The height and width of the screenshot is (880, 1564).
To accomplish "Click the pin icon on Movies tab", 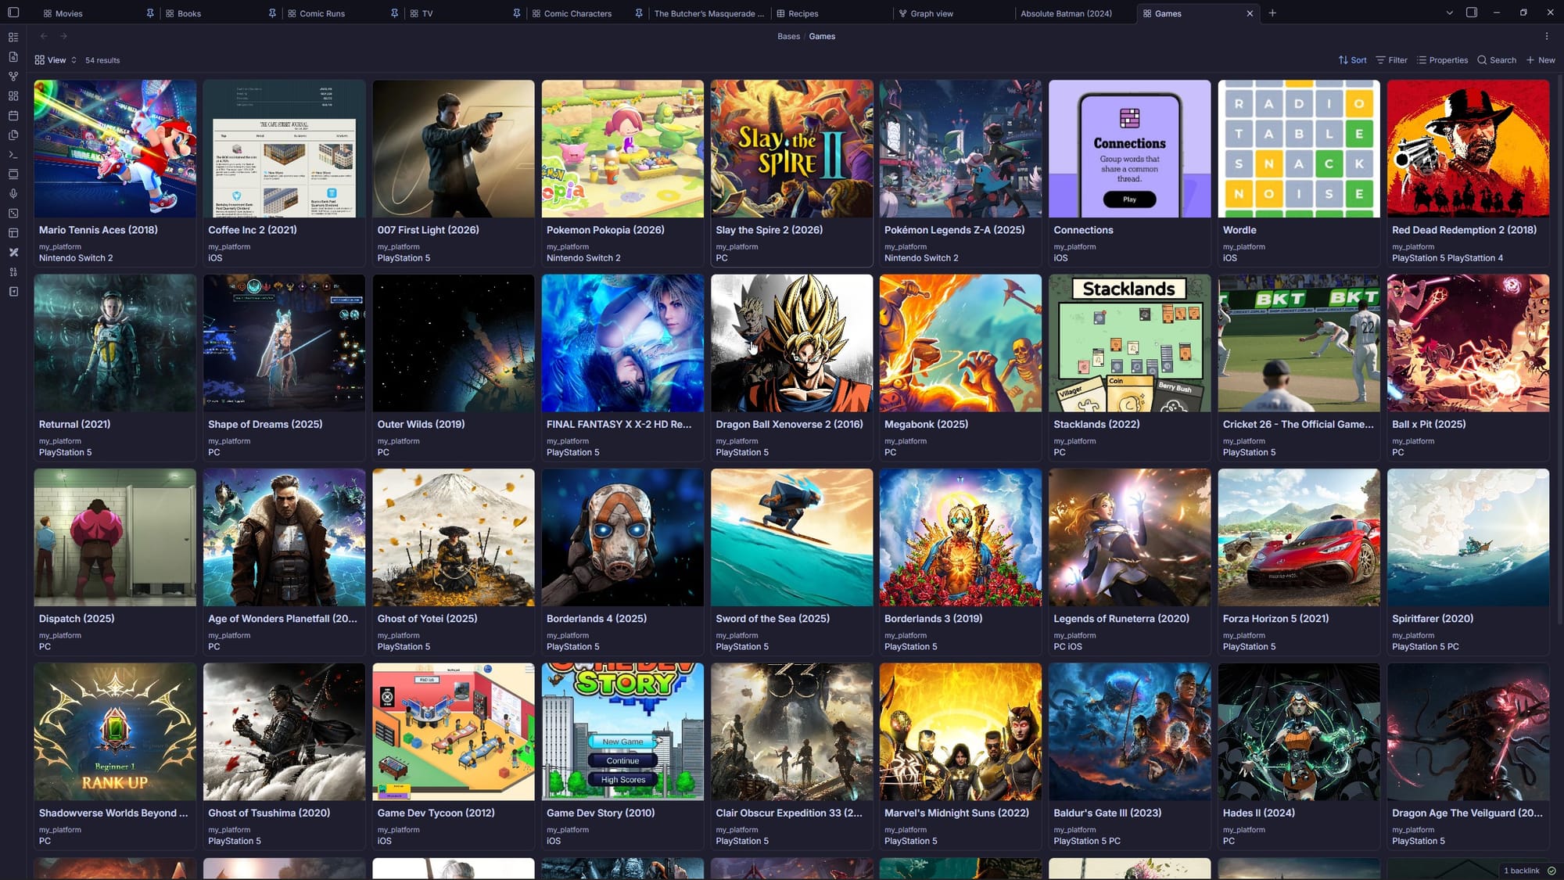I will click(149, 13).
